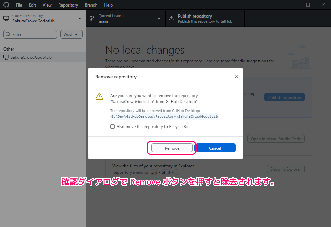Open the Branch menu

coord(91,5)
